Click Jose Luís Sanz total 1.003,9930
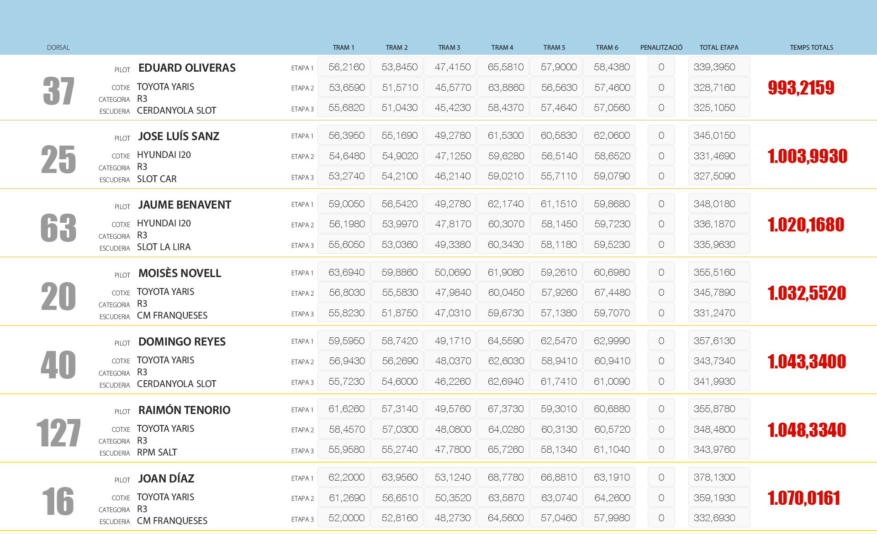The image size is (877, 534). point(807,156)
